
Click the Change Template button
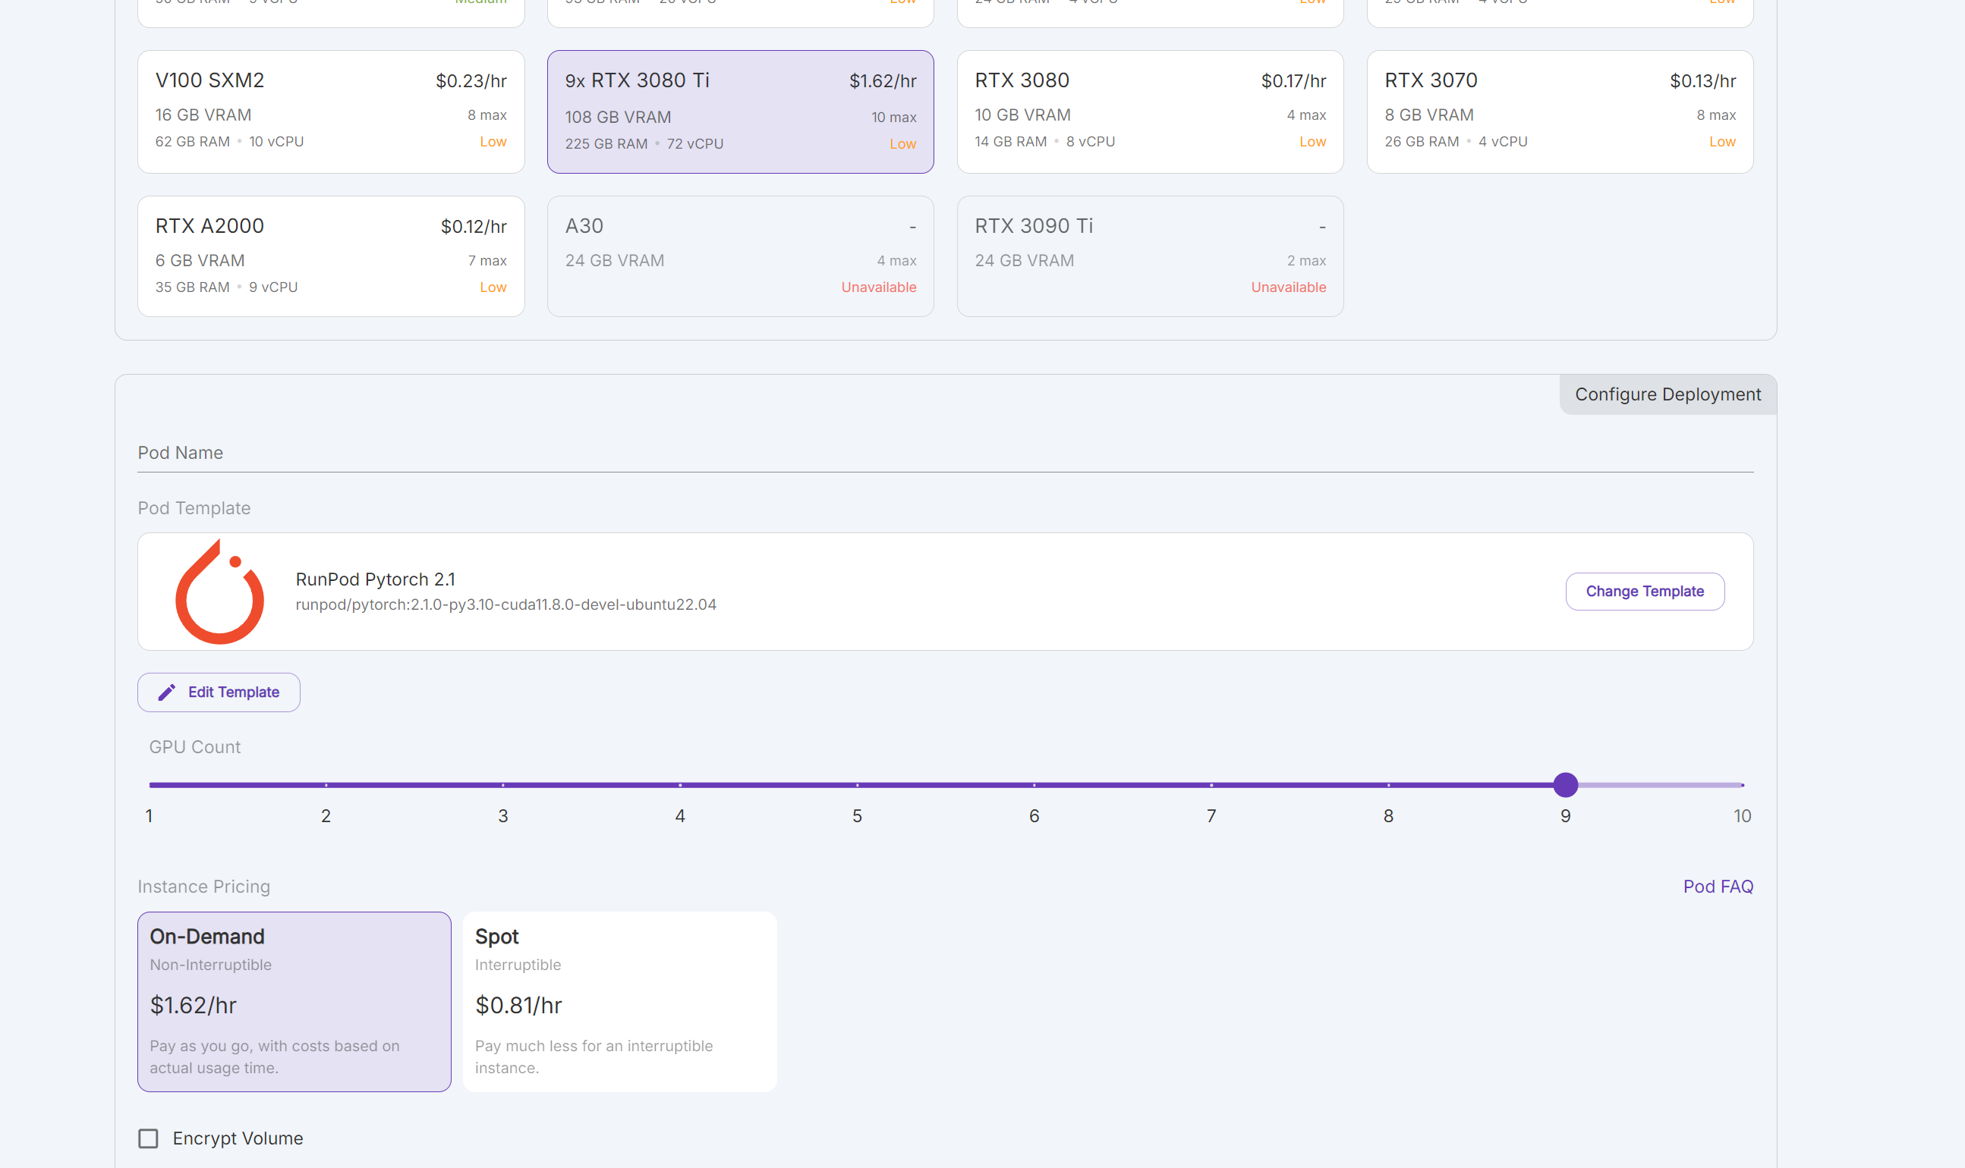[1644, 591]
